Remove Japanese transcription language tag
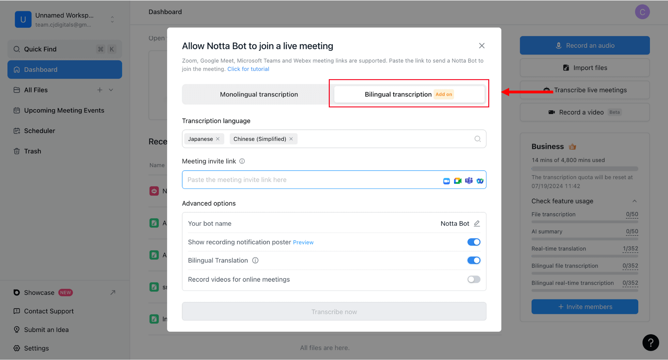This screenshot has width=668, height=360. point(218,139)
